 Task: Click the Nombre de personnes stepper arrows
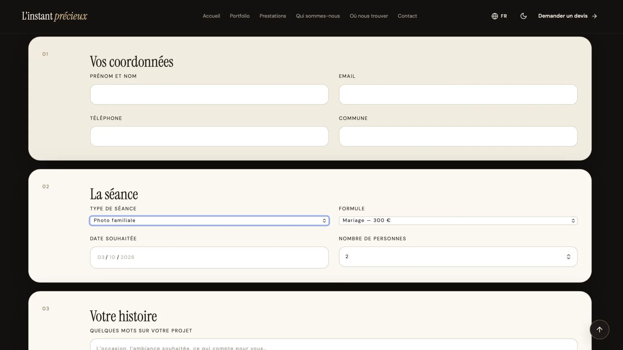tap(568, 257)
